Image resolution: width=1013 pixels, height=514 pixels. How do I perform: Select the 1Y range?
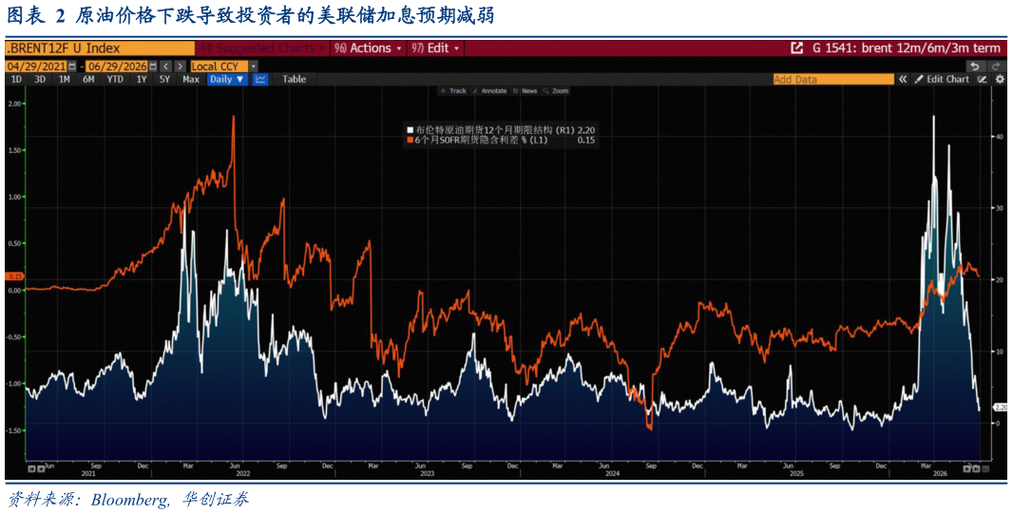tap(141, 80)
